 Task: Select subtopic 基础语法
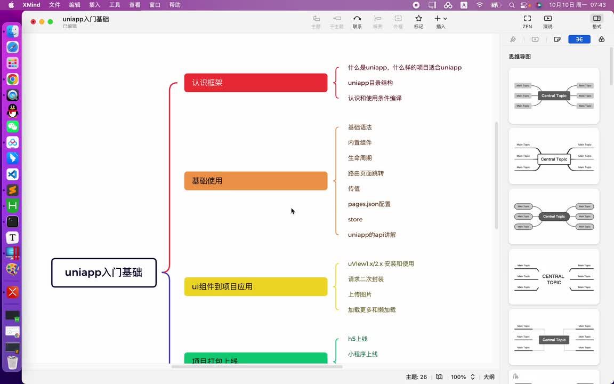(359, 127)
